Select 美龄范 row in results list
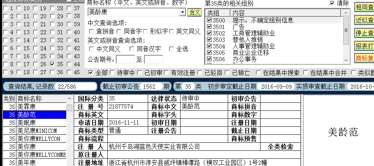 point(35,115)
